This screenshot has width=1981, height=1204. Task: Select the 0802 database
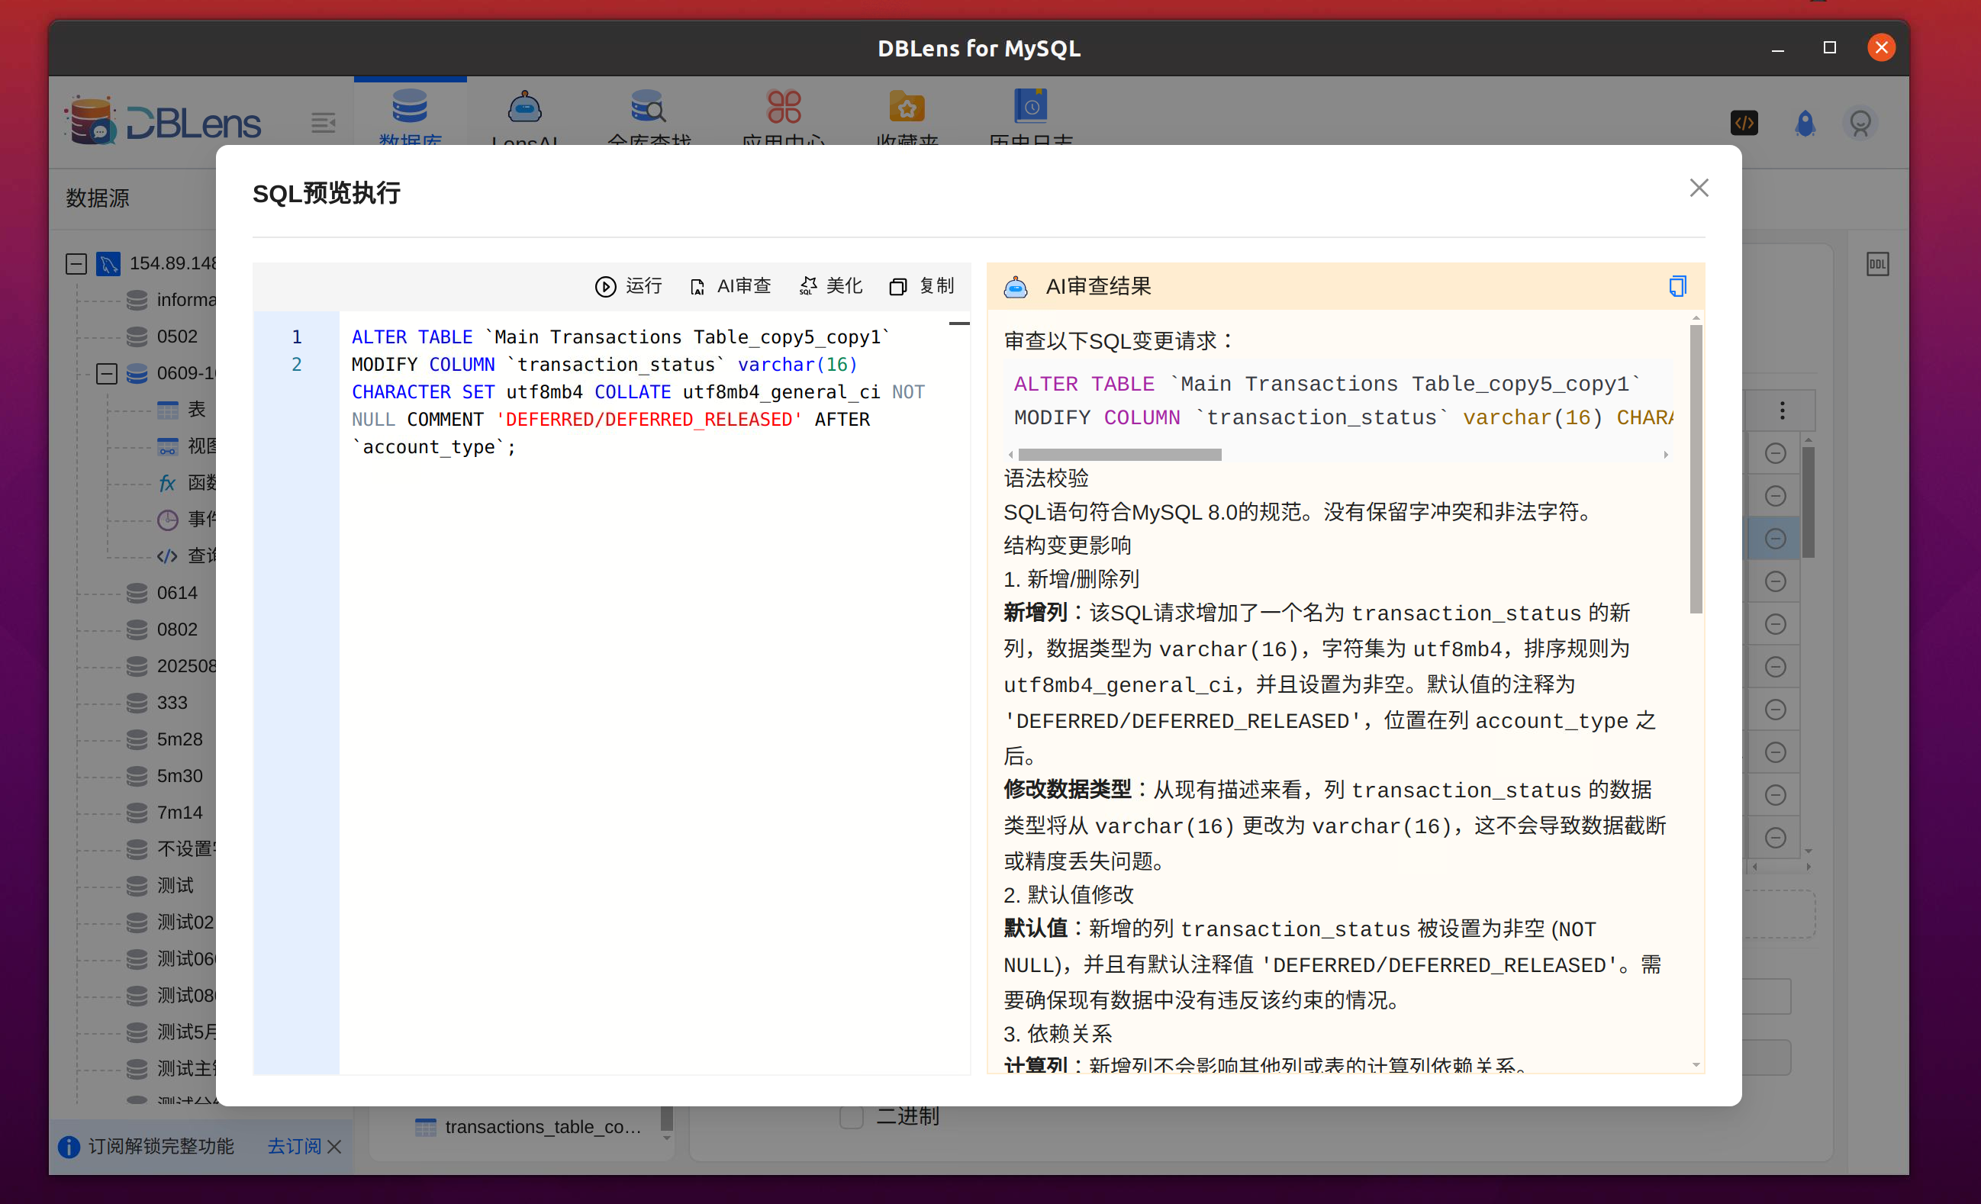pyautogui.click(x=163, y=629)
